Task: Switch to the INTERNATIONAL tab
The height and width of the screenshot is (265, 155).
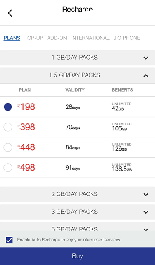Action: [90, 38]
